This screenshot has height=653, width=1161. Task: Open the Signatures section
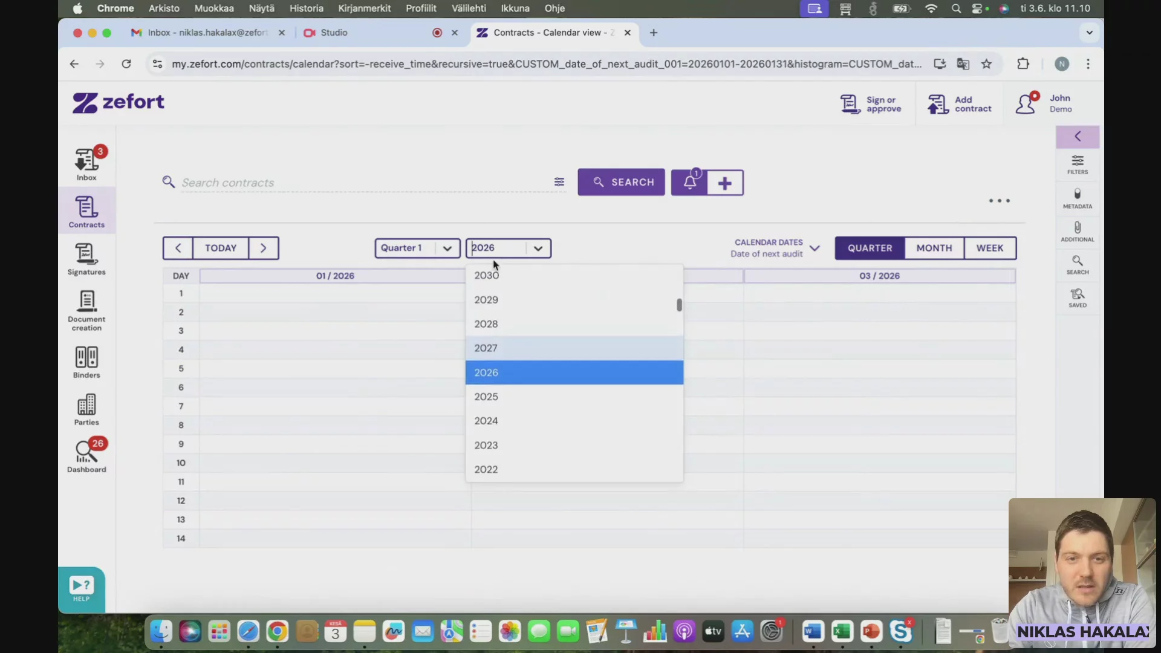tap(86, 259)
